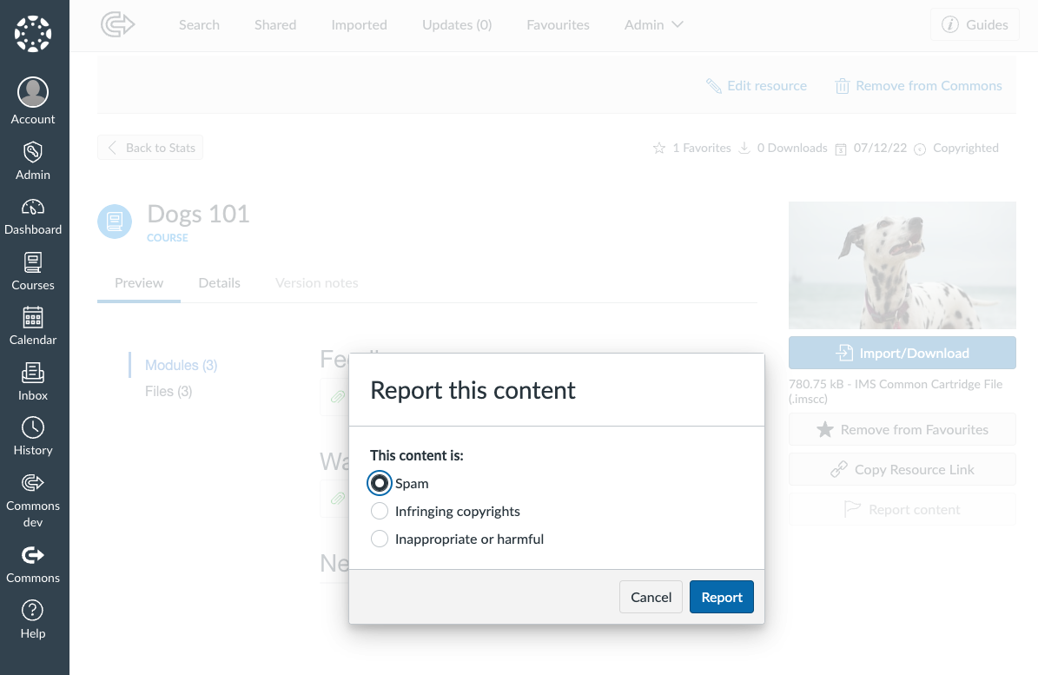Click the info icon on Guides button

(950, 24)
